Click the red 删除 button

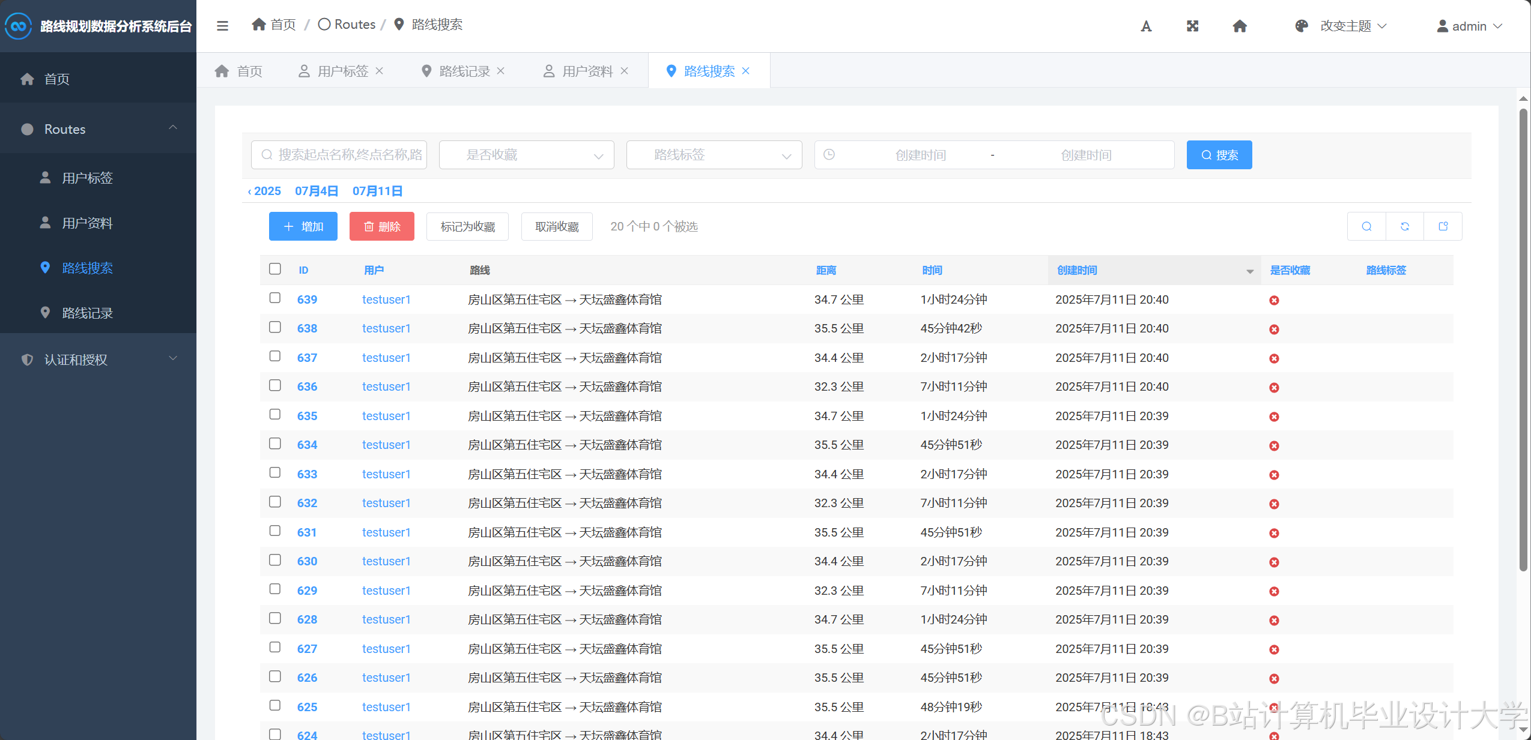[x=382, y=226]
